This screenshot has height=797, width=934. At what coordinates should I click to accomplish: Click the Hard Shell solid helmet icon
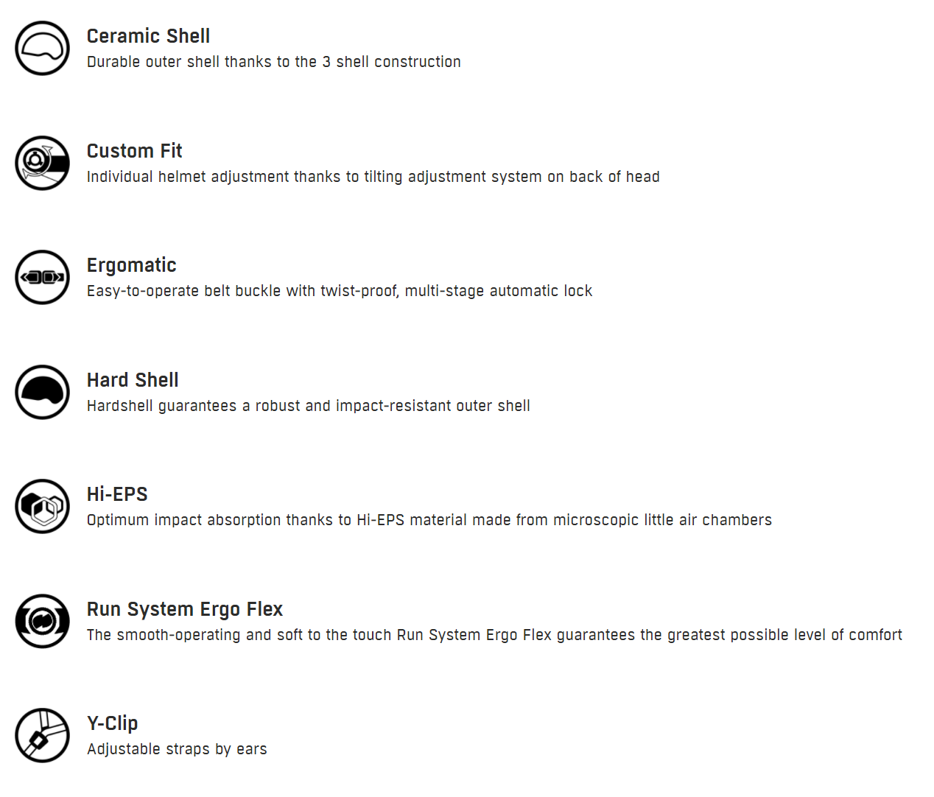43,392
